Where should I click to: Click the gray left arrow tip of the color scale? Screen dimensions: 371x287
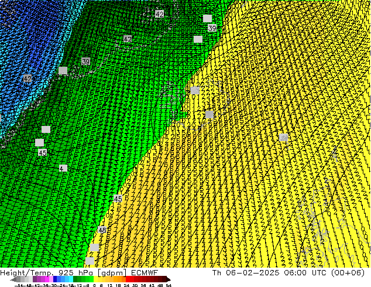(x=13, y=279)
